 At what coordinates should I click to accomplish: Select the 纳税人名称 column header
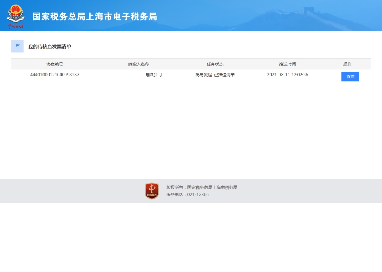139,64
